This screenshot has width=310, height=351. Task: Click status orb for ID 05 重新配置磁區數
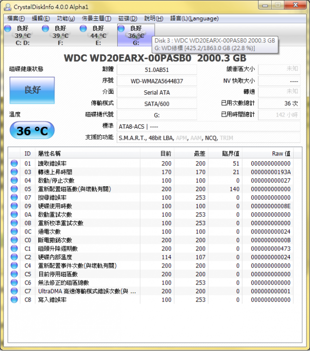14,189
